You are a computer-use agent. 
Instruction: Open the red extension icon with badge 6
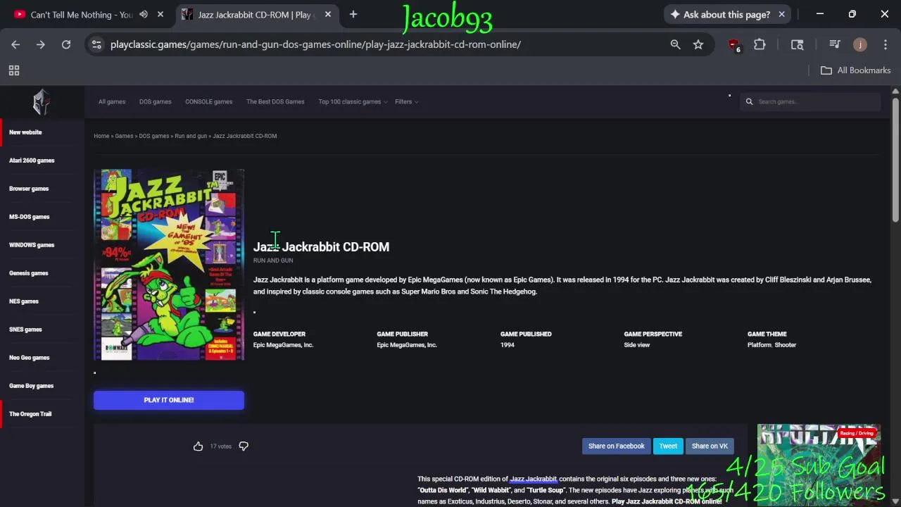(x=734, y=45)
